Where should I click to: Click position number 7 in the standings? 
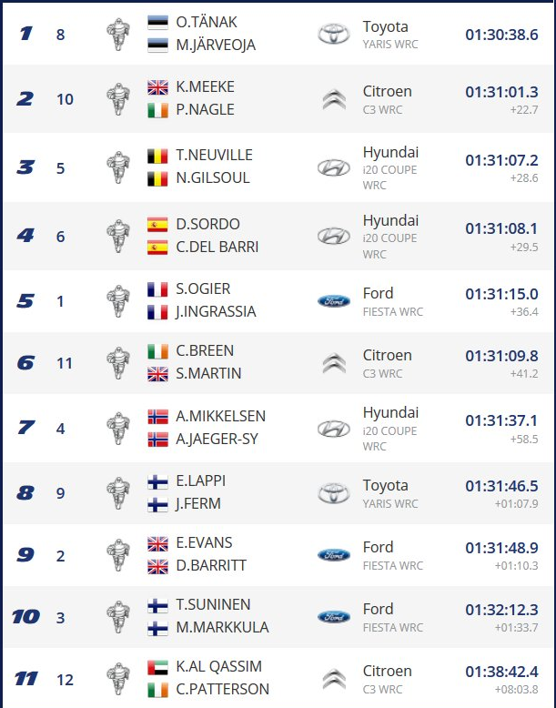pos(25,427)
